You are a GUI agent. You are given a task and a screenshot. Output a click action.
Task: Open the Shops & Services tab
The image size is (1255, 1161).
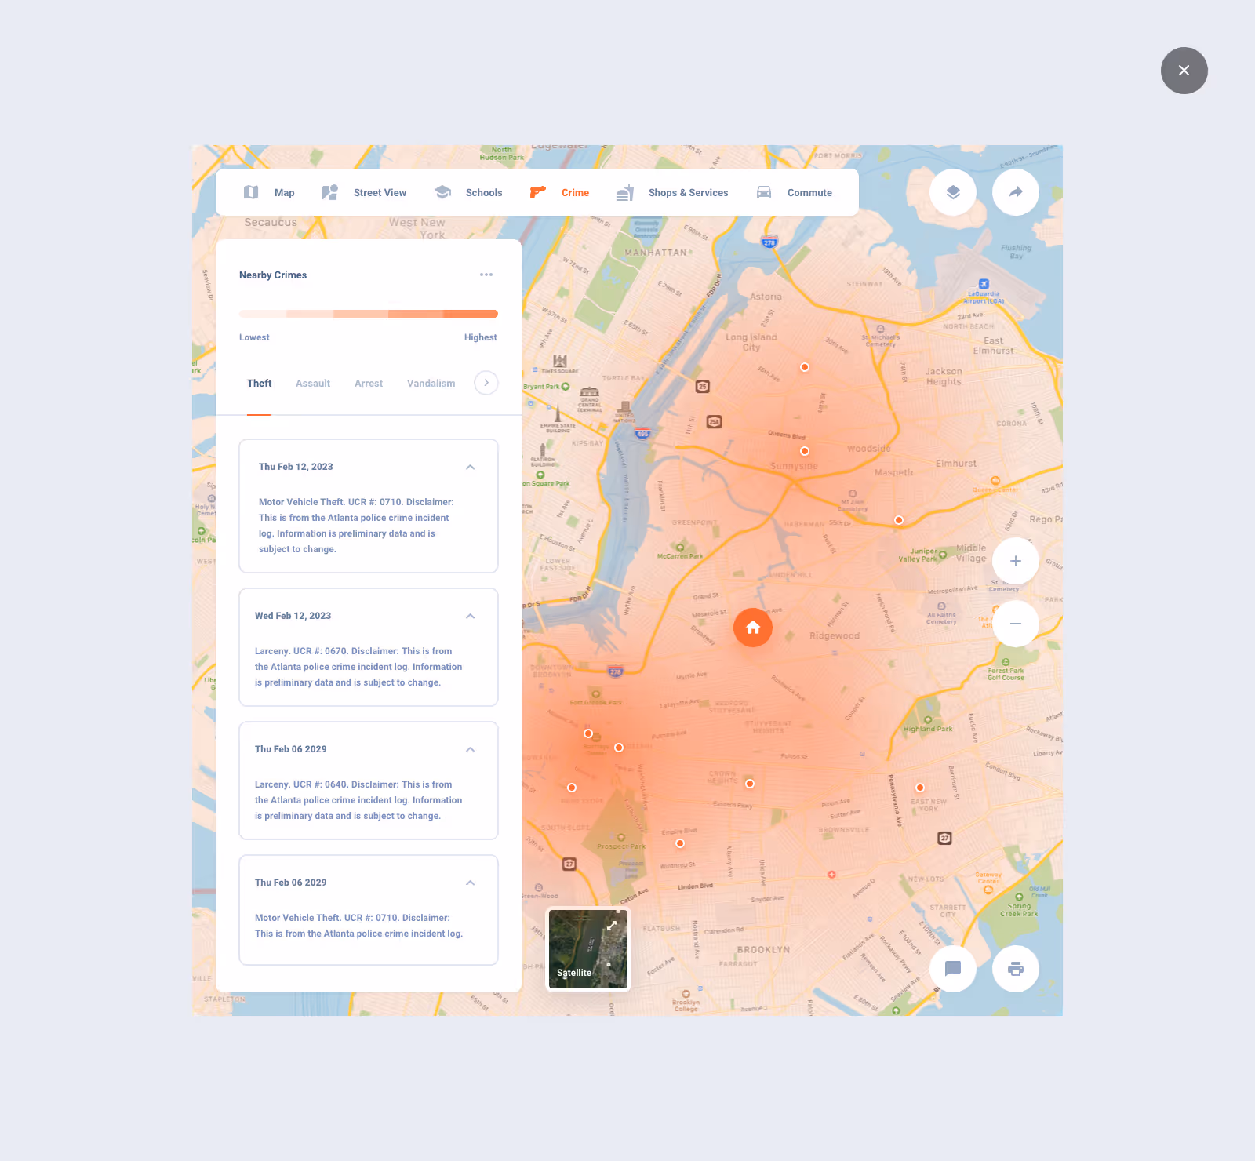point(688,192)
